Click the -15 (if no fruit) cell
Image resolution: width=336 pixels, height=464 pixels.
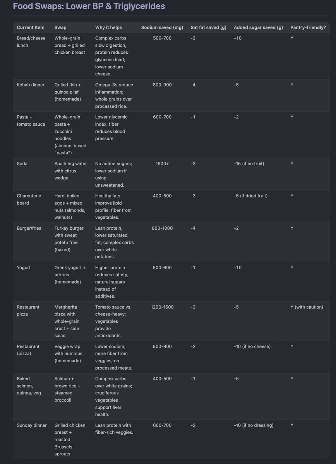point(249,164)
